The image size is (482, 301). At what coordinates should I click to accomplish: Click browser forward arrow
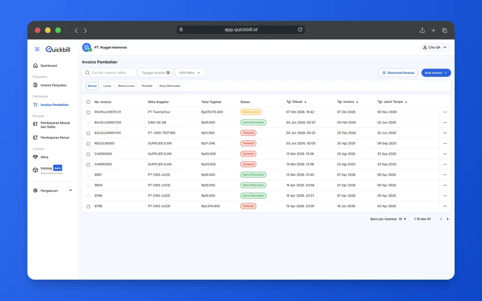click(x=85, y=31)
